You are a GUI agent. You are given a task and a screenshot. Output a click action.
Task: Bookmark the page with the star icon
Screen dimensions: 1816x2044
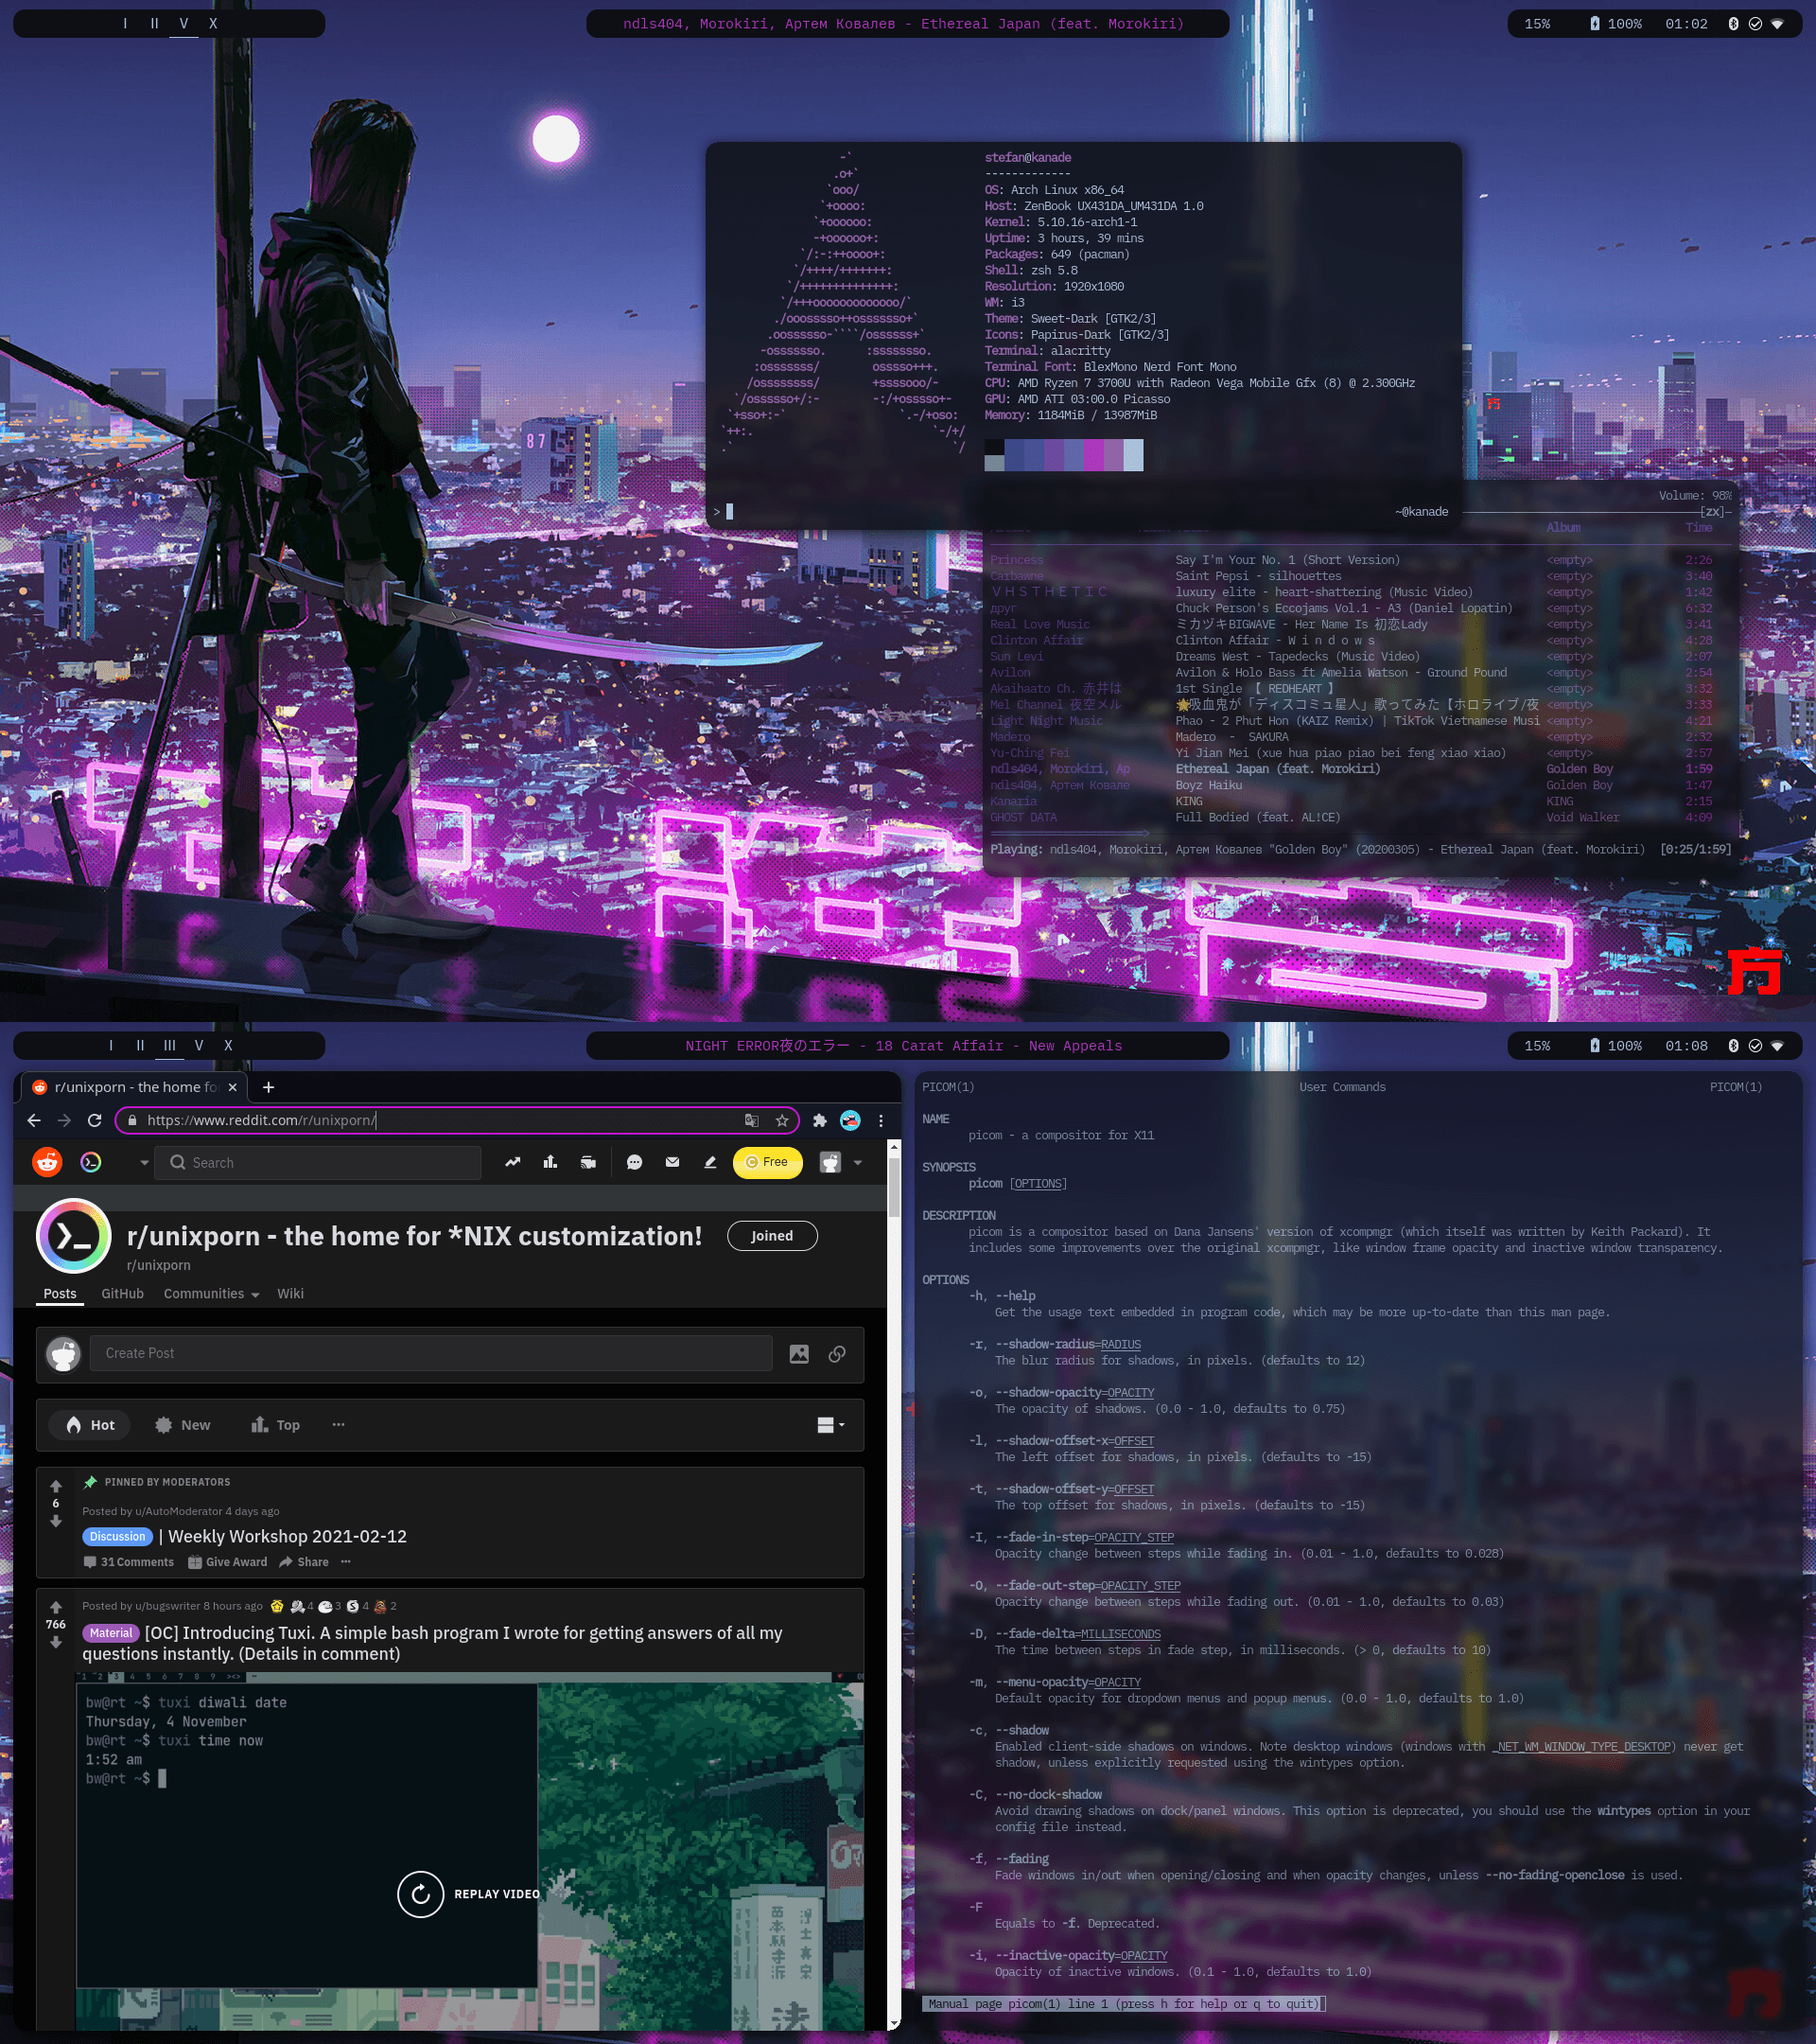782,1120
